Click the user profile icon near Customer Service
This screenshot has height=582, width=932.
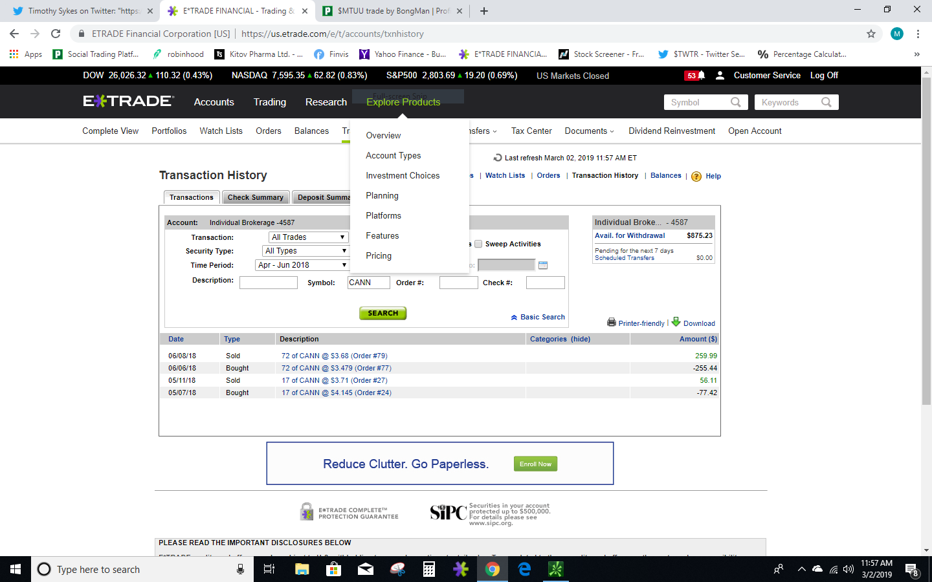(x=720, y=76)
